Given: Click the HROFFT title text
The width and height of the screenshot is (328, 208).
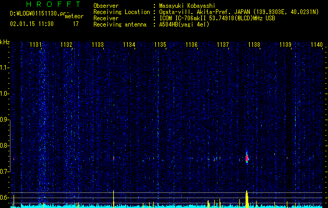Looking at the screenshot, I should click(x=54, y=4).
